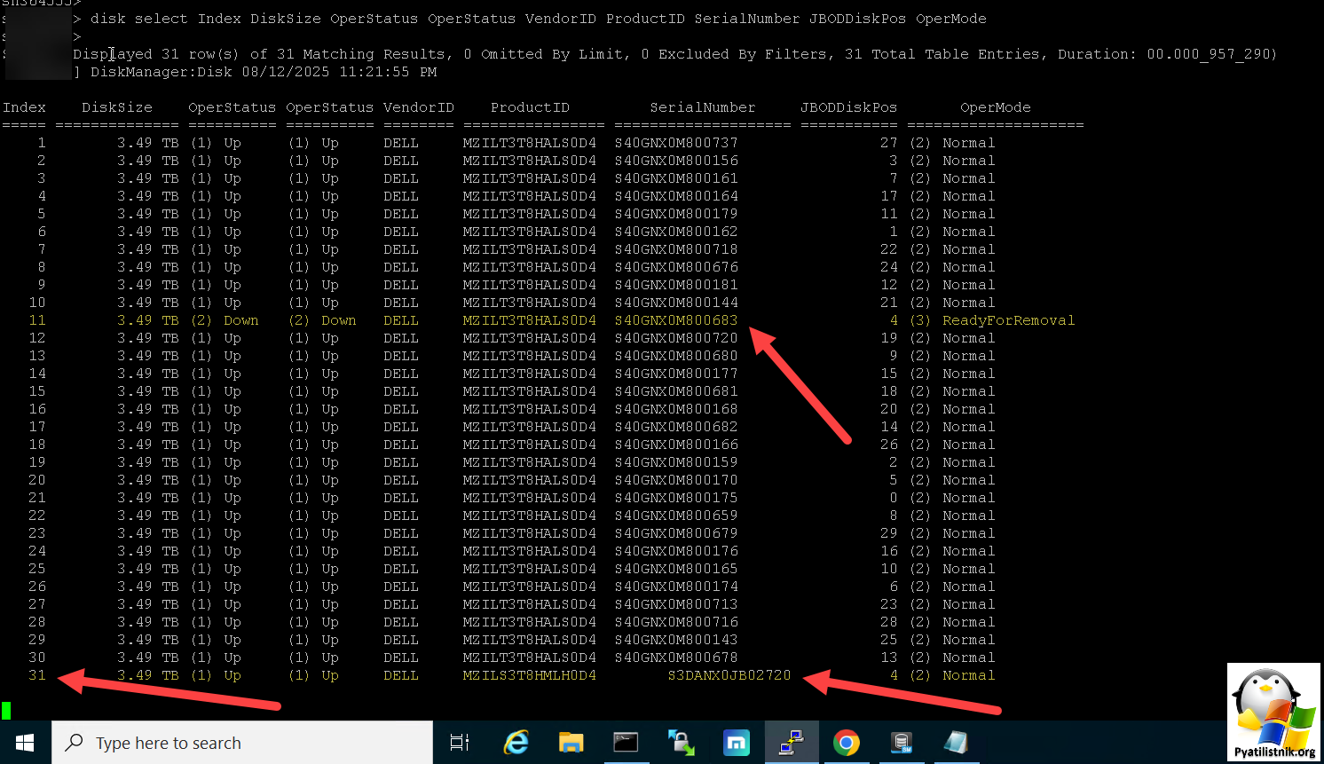
Task: Click serial number S40GNX0M800144
Action: (x=676, y=303)
